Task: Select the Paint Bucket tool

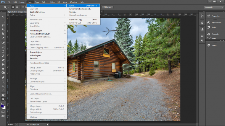Action: [3, 64]
